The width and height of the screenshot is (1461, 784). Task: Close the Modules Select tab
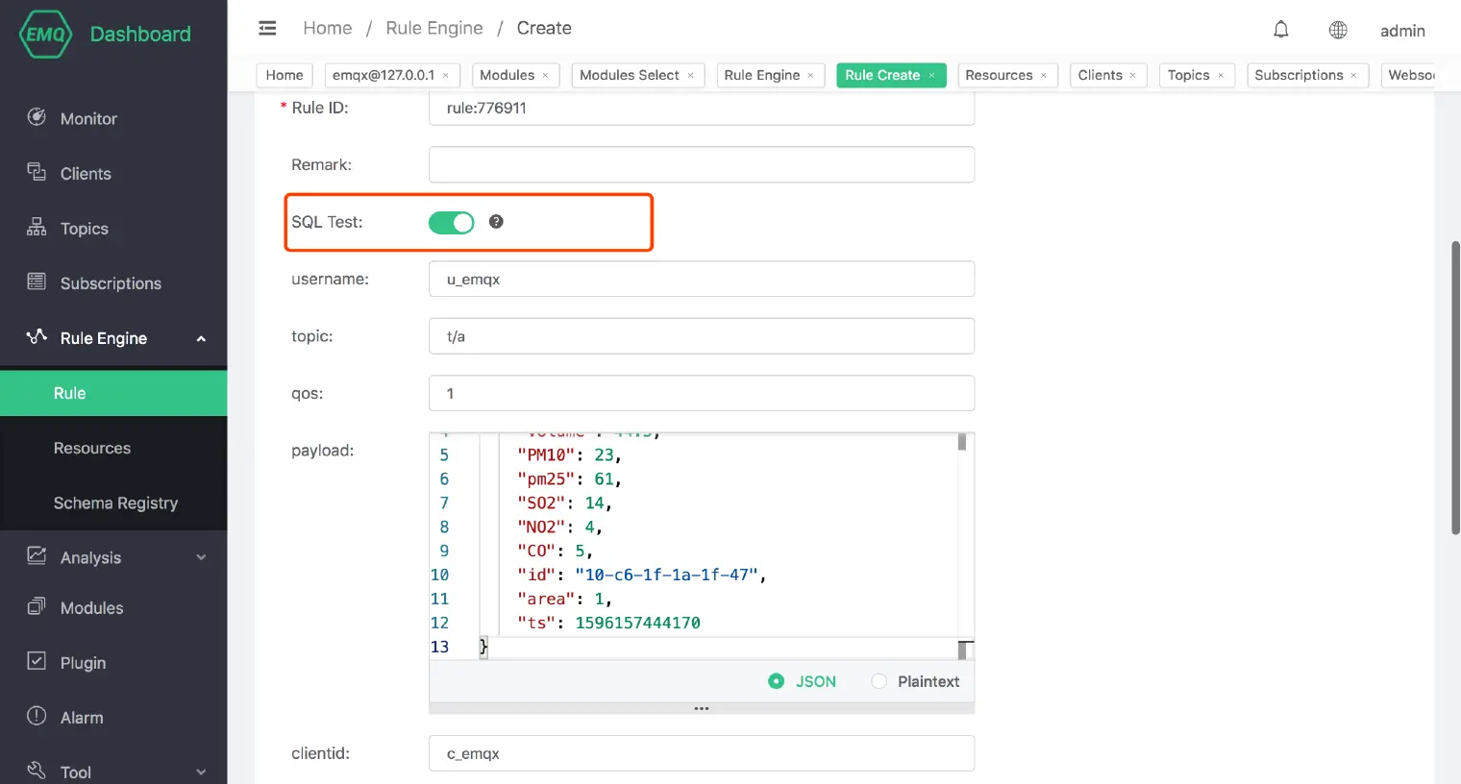[690, 76]
